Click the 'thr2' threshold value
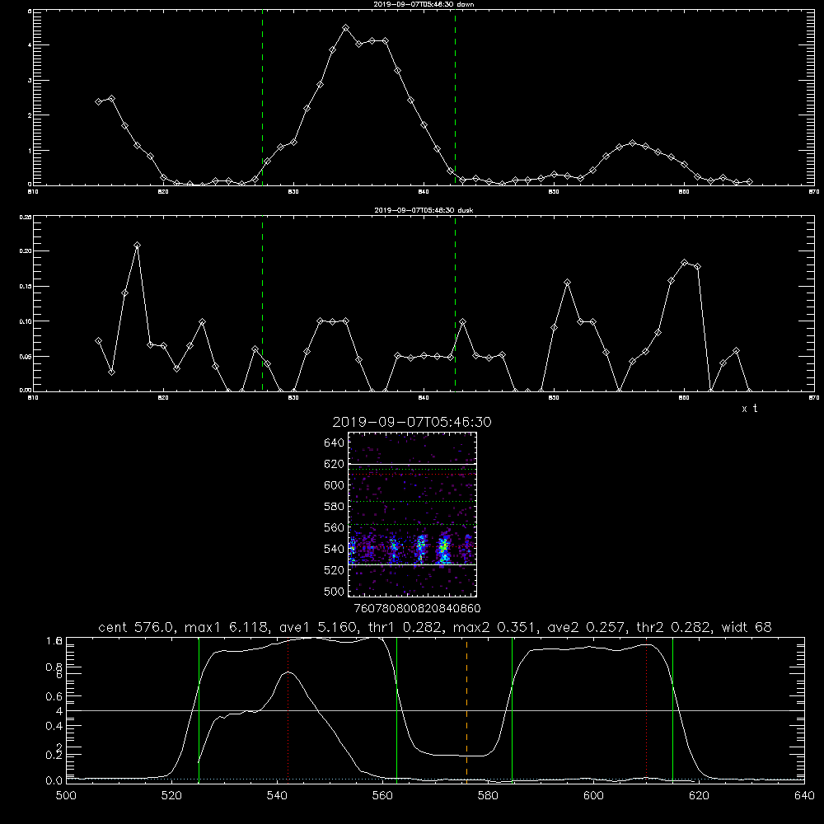The height and width of the screenshot is (824, 824). click(672, 627)
